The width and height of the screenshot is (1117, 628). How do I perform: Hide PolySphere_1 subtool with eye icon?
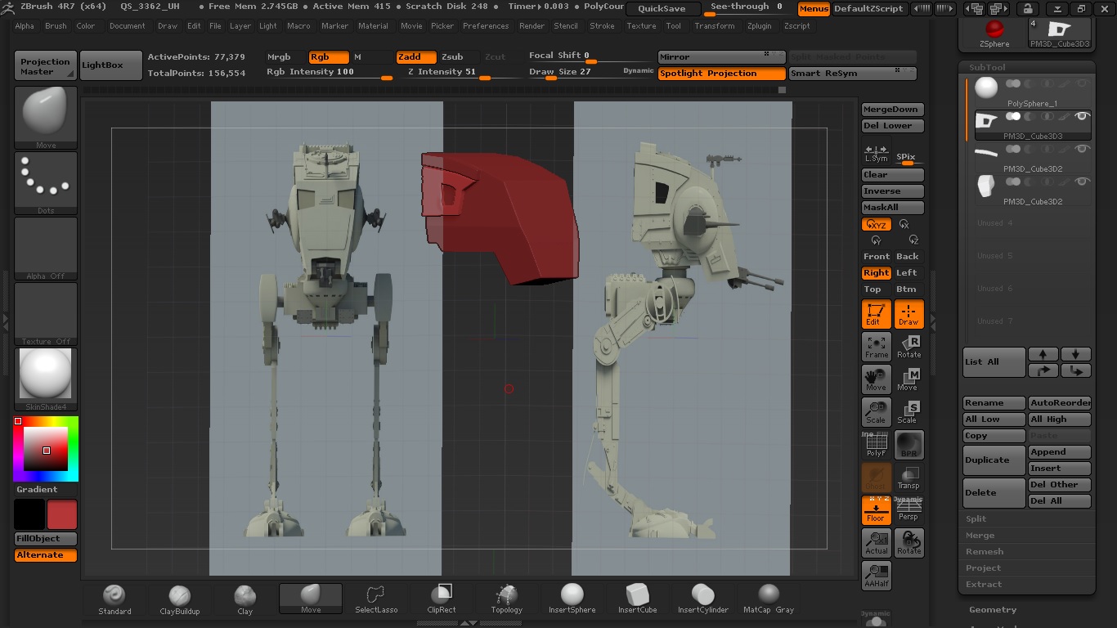[x=1082, y=83]
